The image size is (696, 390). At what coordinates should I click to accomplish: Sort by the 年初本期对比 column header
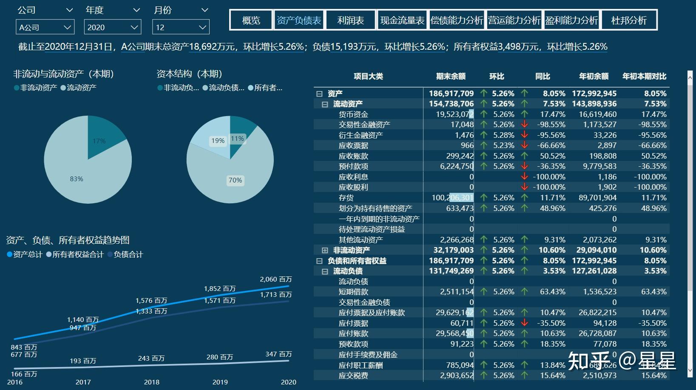click(x=644, y=77)
